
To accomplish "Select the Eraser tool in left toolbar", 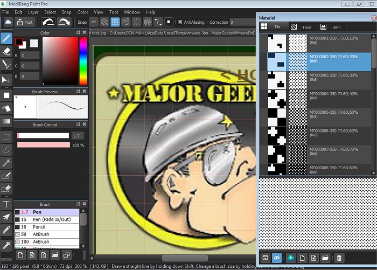I will (x=6, y=52).
